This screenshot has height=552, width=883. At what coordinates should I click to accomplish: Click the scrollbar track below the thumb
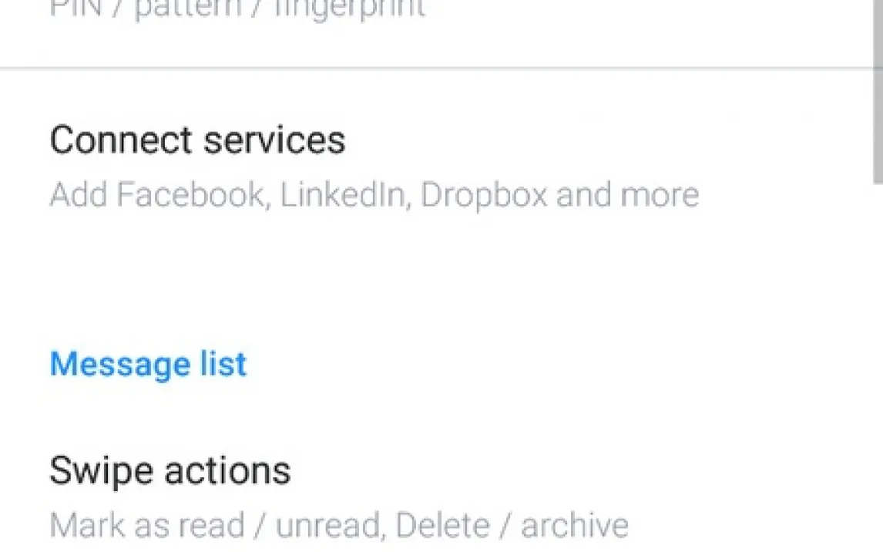click(x=877, y=347)
